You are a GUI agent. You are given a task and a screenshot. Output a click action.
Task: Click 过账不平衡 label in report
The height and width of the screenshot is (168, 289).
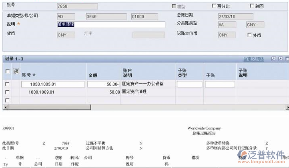point(96,143)
